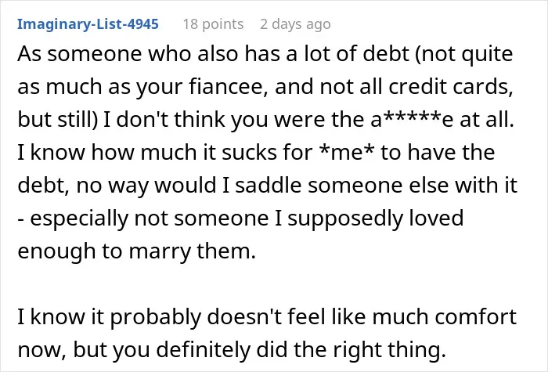Click the 18 points score label

(x=213, y=24)
